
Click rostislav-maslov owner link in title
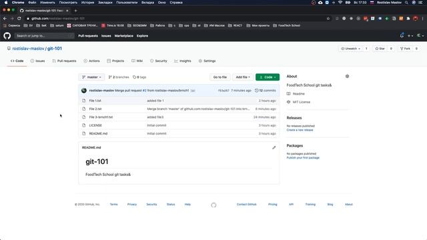coord(28,49)
